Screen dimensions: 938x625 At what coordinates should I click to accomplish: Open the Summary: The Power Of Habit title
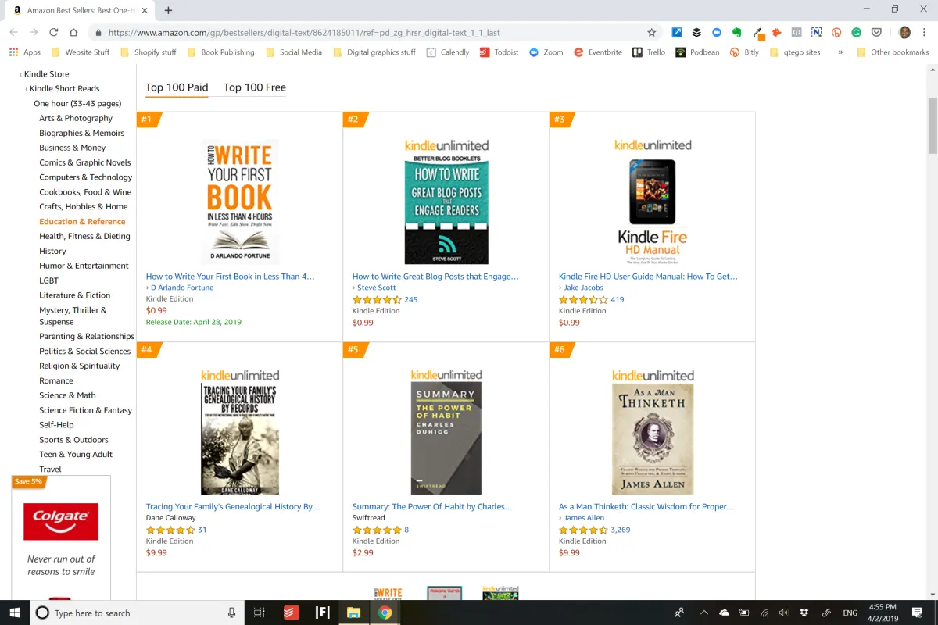click(432, 506)
